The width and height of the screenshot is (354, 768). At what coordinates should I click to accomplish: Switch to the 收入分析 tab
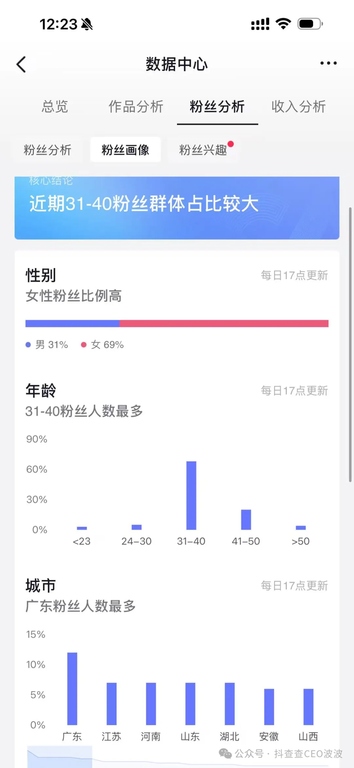coord(298,106)
